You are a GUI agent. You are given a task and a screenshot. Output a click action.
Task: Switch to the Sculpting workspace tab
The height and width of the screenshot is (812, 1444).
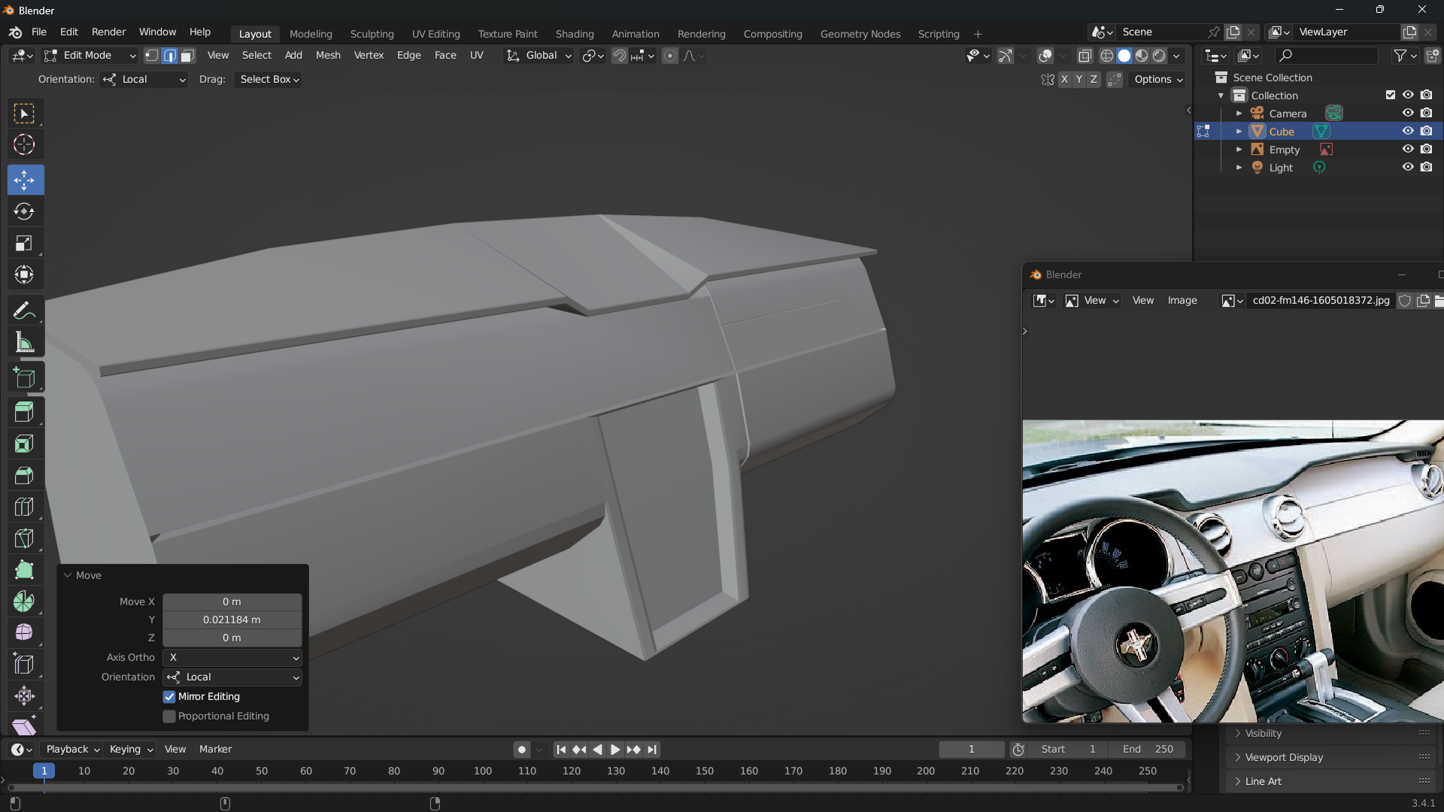pos(372,34)
